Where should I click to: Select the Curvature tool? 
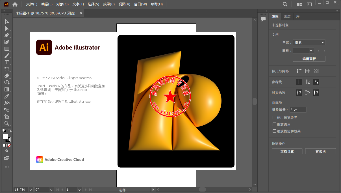[7, 42]
